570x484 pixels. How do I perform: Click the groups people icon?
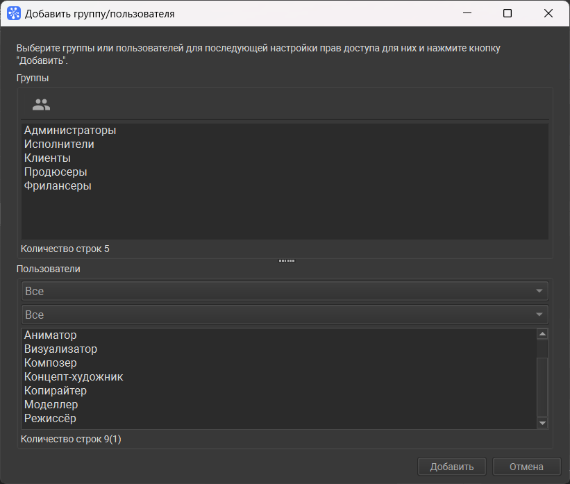click(x=41, y=105)
